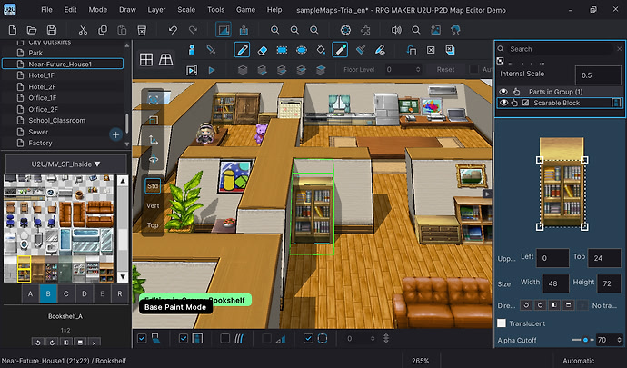Click the character placement icon
This screenshot has height=368, width=627.
click(x=192, y=50)
